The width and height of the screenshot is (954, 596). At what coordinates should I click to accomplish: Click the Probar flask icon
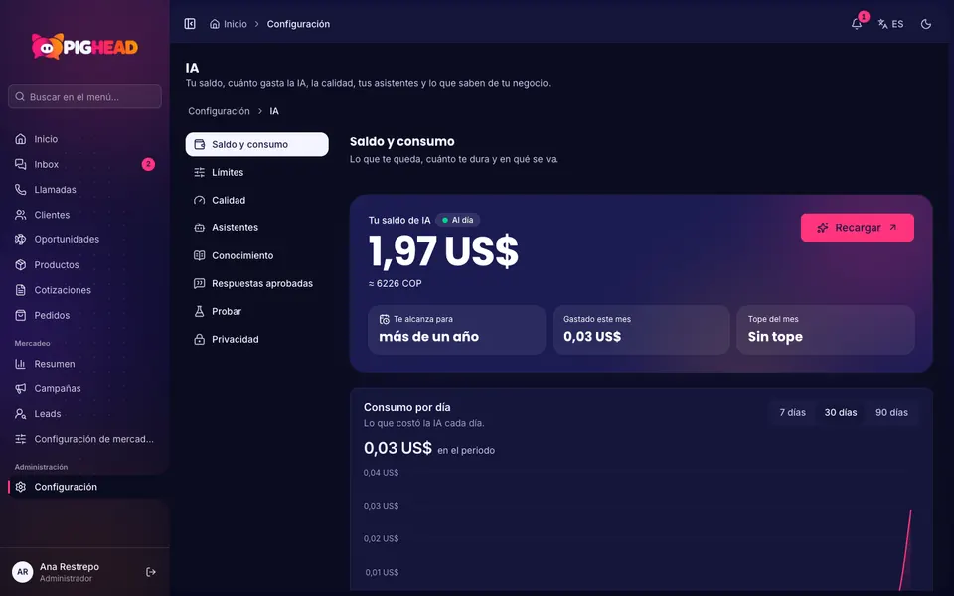[199, 311]
